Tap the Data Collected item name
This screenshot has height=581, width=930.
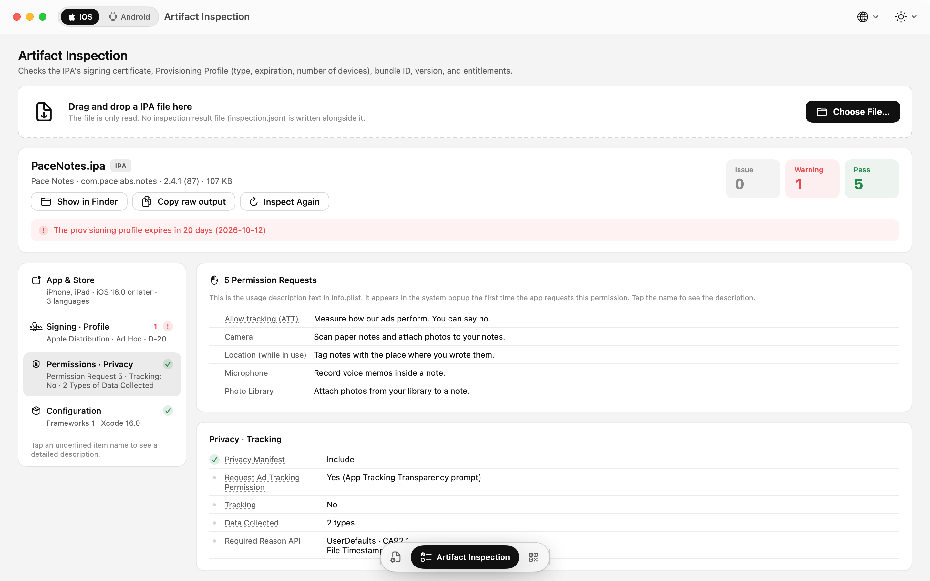point(252,523)
